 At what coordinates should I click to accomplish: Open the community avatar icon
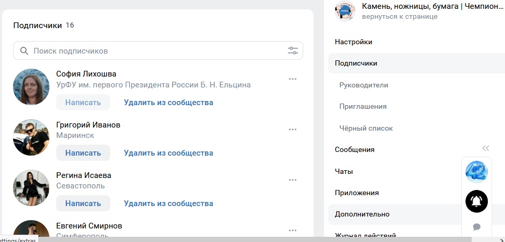(x=345, y=11)
